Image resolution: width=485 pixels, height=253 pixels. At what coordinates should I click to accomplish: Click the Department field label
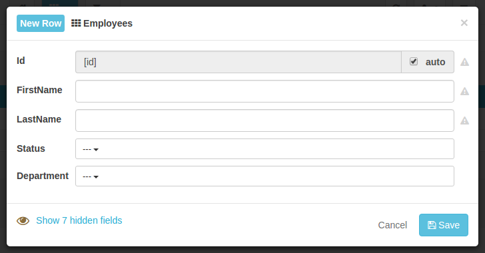[x=43, y=176]
